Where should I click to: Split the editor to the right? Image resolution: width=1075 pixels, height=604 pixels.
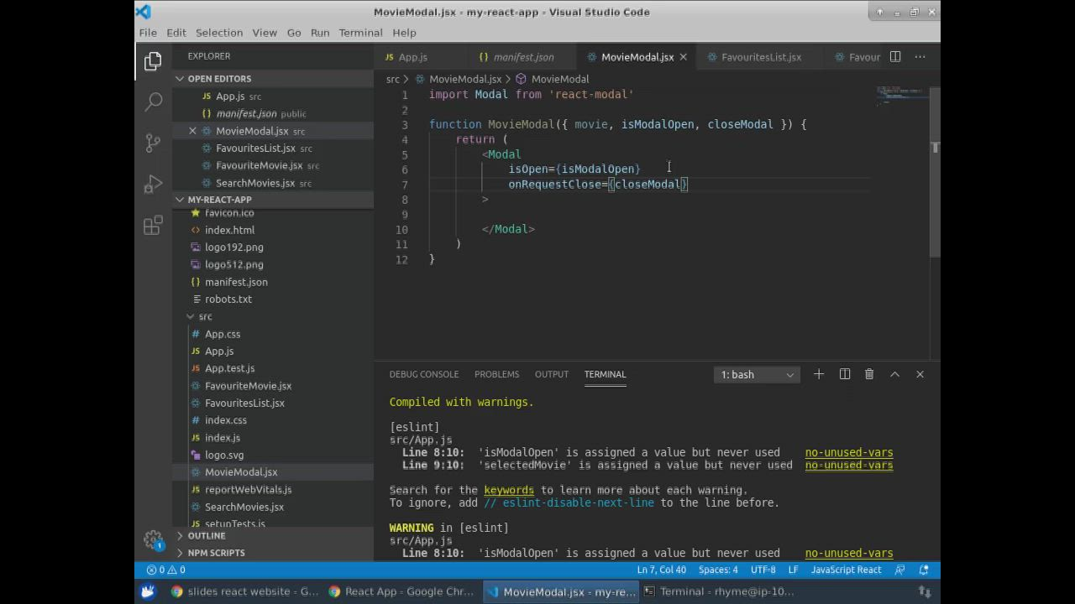[895, 57]
